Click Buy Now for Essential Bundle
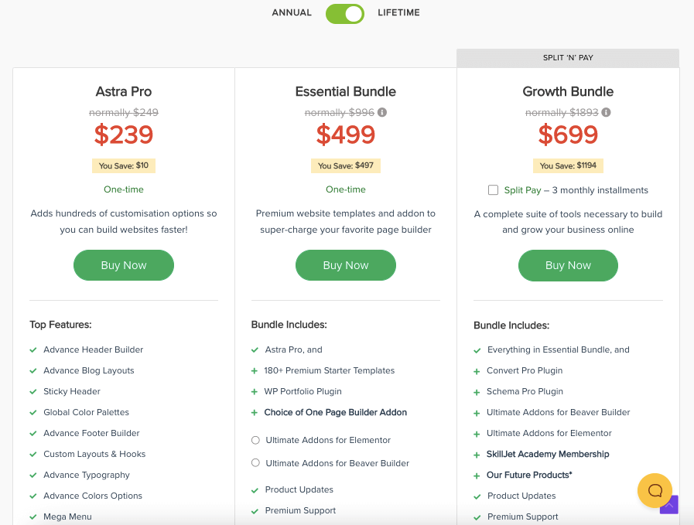 pyautogui.click(x=346, y=265)
